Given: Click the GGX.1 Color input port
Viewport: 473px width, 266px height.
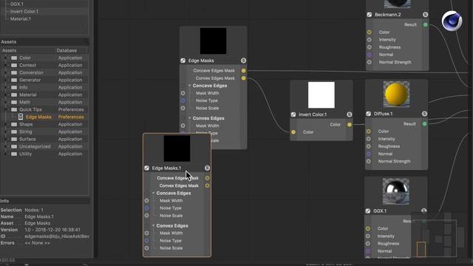Looking at the screenshot, I should (368, 228).
